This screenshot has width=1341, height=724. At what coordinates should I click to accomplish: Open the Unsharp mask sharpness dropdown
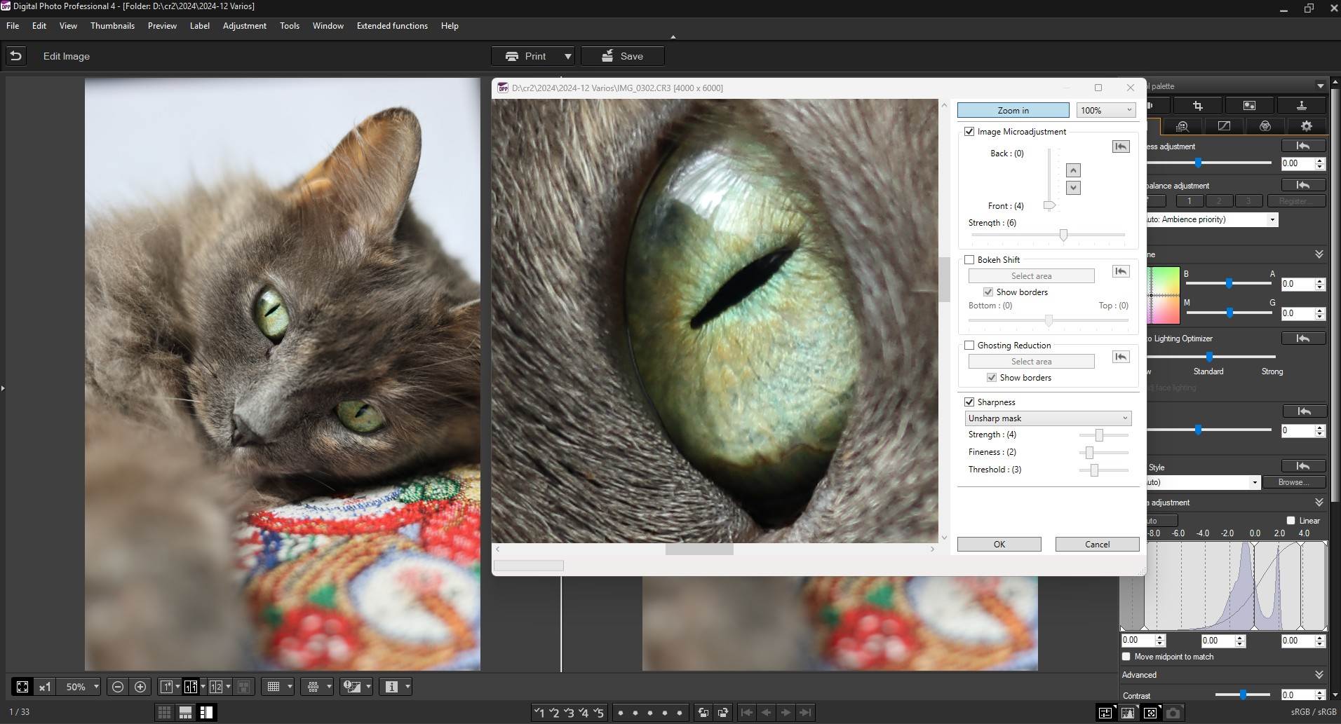1048,418
